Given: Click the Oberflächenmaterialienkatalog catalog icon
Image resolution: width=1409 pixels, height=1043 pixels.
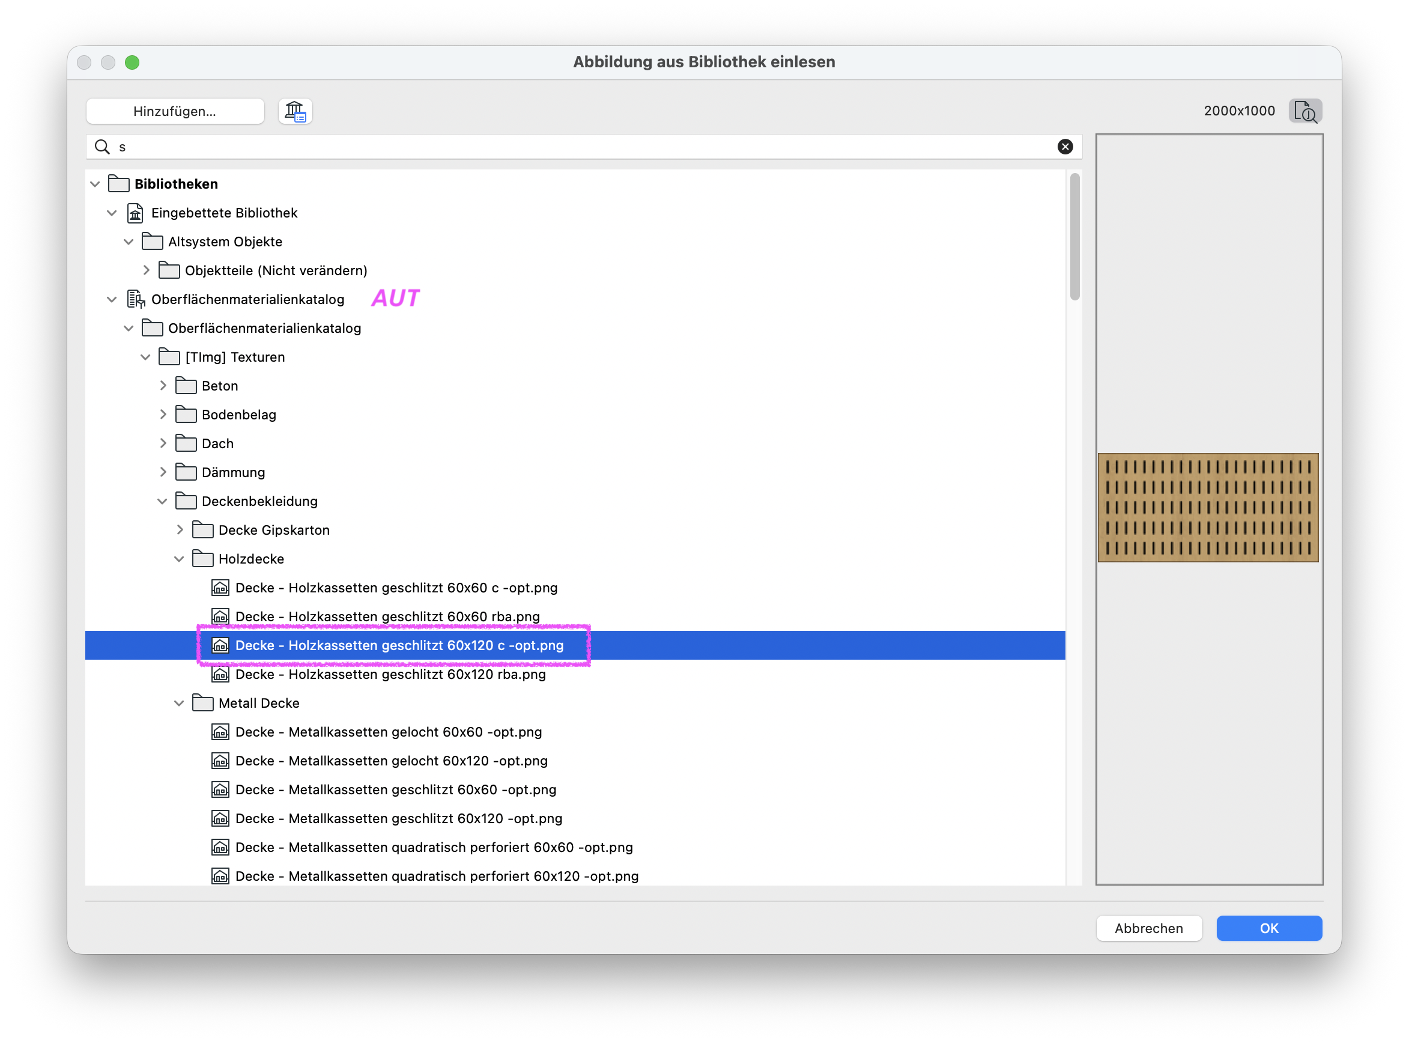Looking at the screenshot, I should click(x=135, y=299).
